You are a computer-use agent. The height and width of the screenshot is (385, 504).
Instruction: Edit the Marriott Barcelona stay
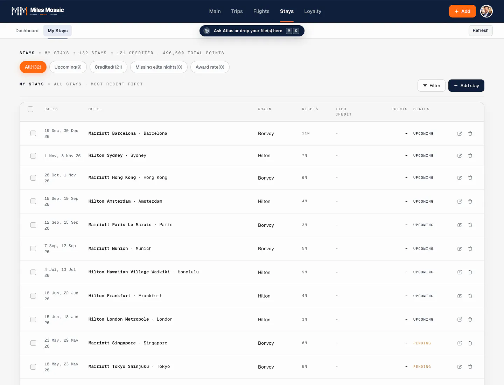(x=460, y=133)
